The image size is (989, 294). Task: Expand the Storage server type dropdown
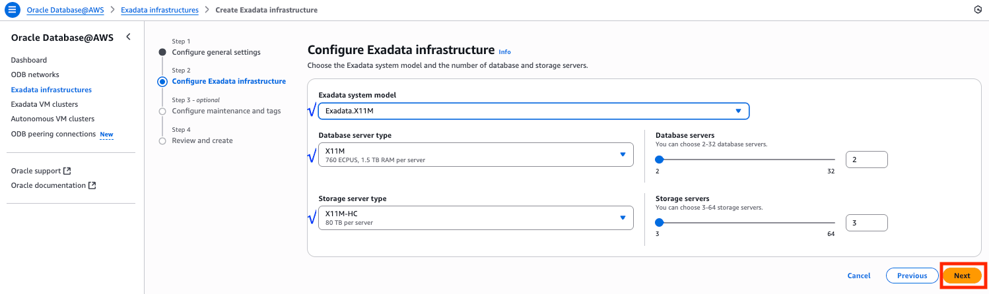pos(475,218)
